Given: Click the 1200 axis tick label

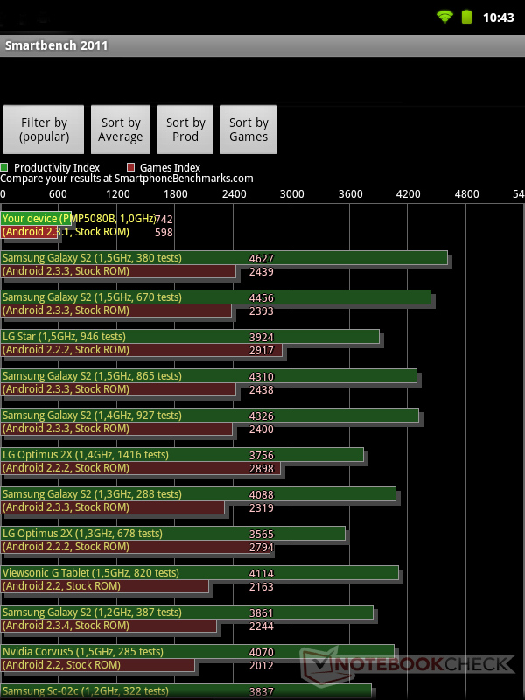Looking at the screenshot, I should coord(118,193).
